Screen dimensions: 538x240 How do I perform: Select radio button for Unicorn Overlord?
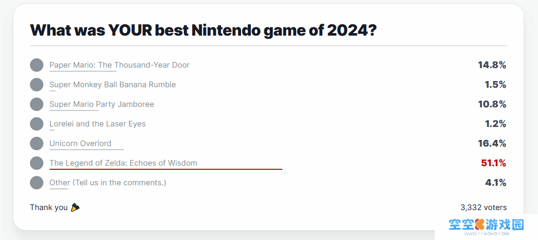click(37, 143)
